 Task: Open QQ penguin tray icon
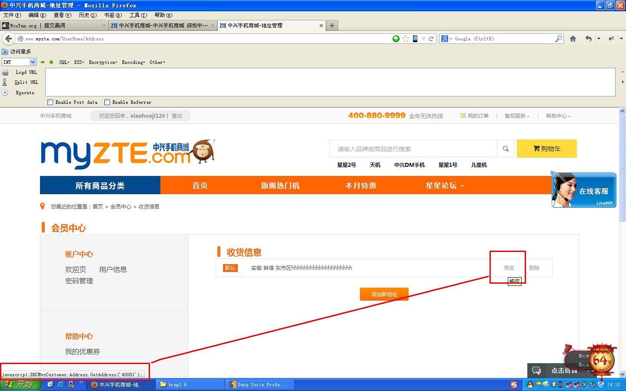[x=530, y=384]
